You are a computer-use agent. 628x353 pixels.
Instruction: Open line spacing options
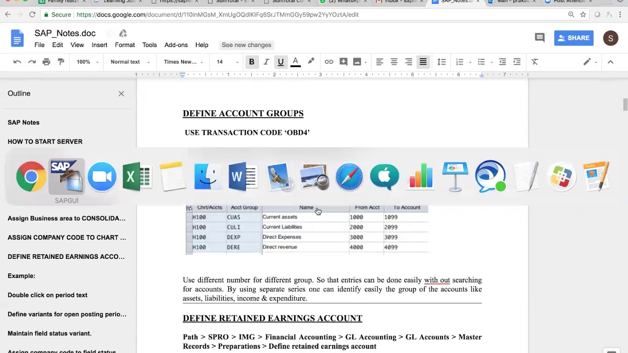442,62
